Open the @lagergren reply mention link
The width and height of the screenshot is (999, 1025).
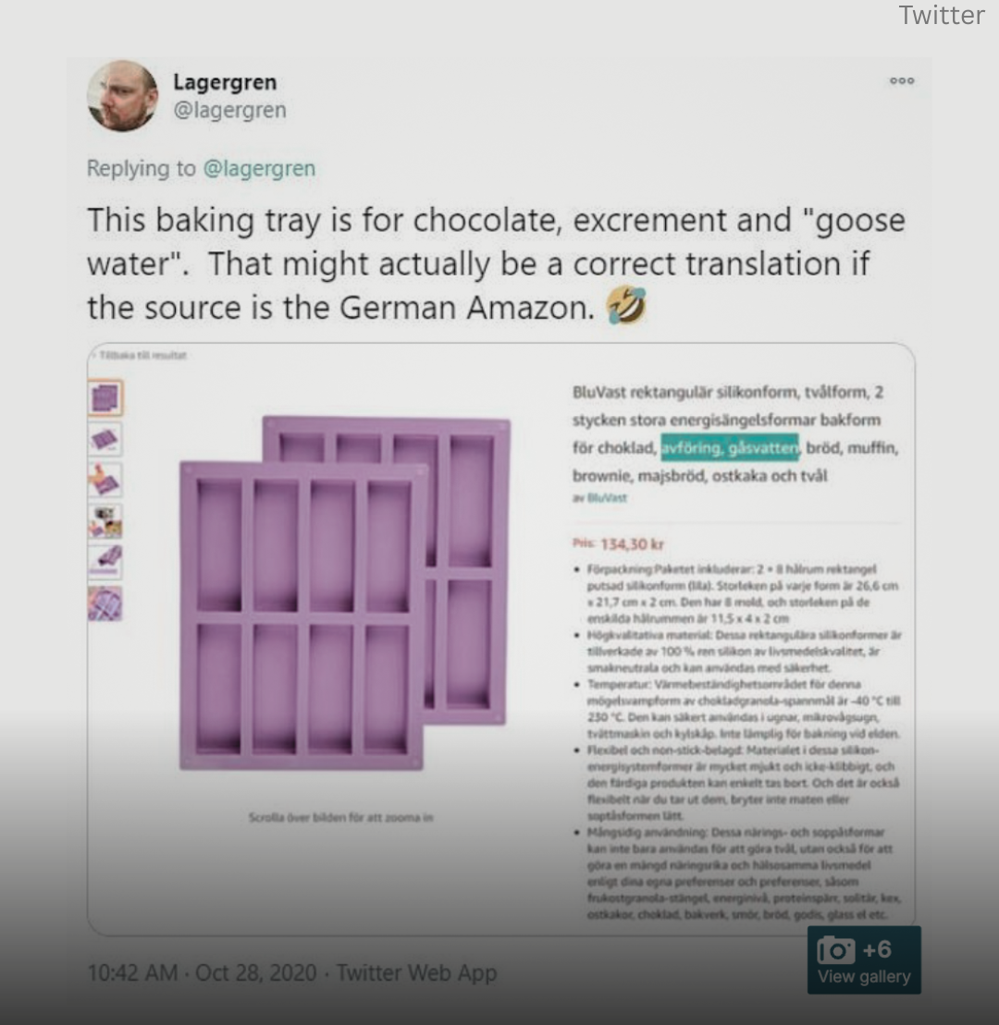[259, 168]
